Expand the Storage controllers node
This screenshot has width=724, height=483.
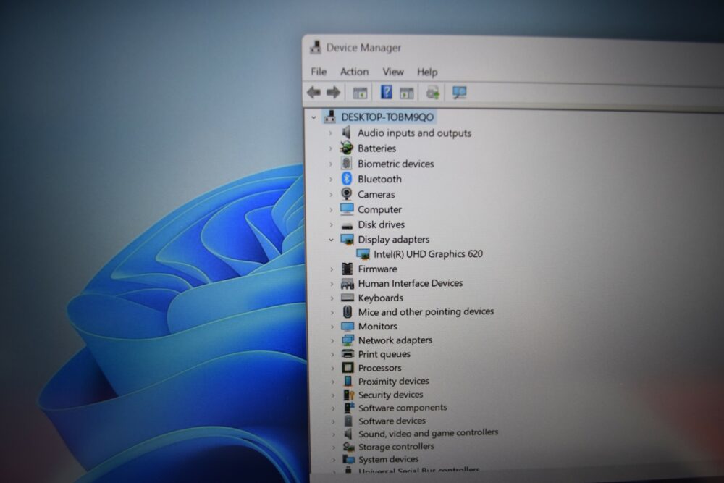click(x=333, y=447)
